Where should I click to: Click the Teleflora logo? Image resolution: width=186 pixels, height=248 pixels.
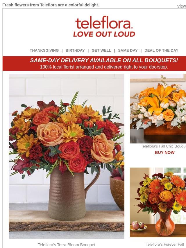pyautogui.click(x=104, y=26)
